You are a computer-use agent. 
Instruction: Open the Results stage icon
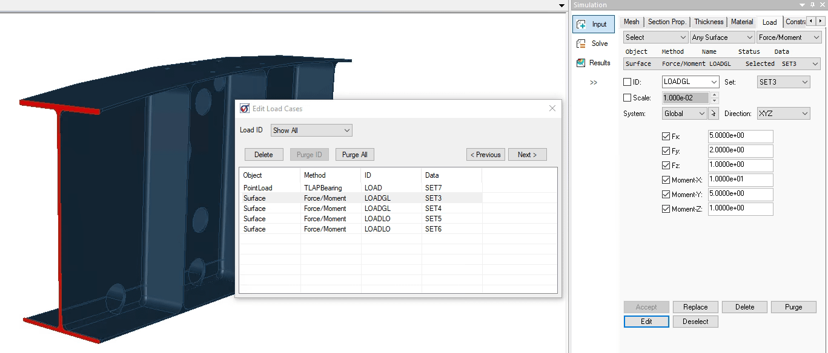tap(581, 63)
